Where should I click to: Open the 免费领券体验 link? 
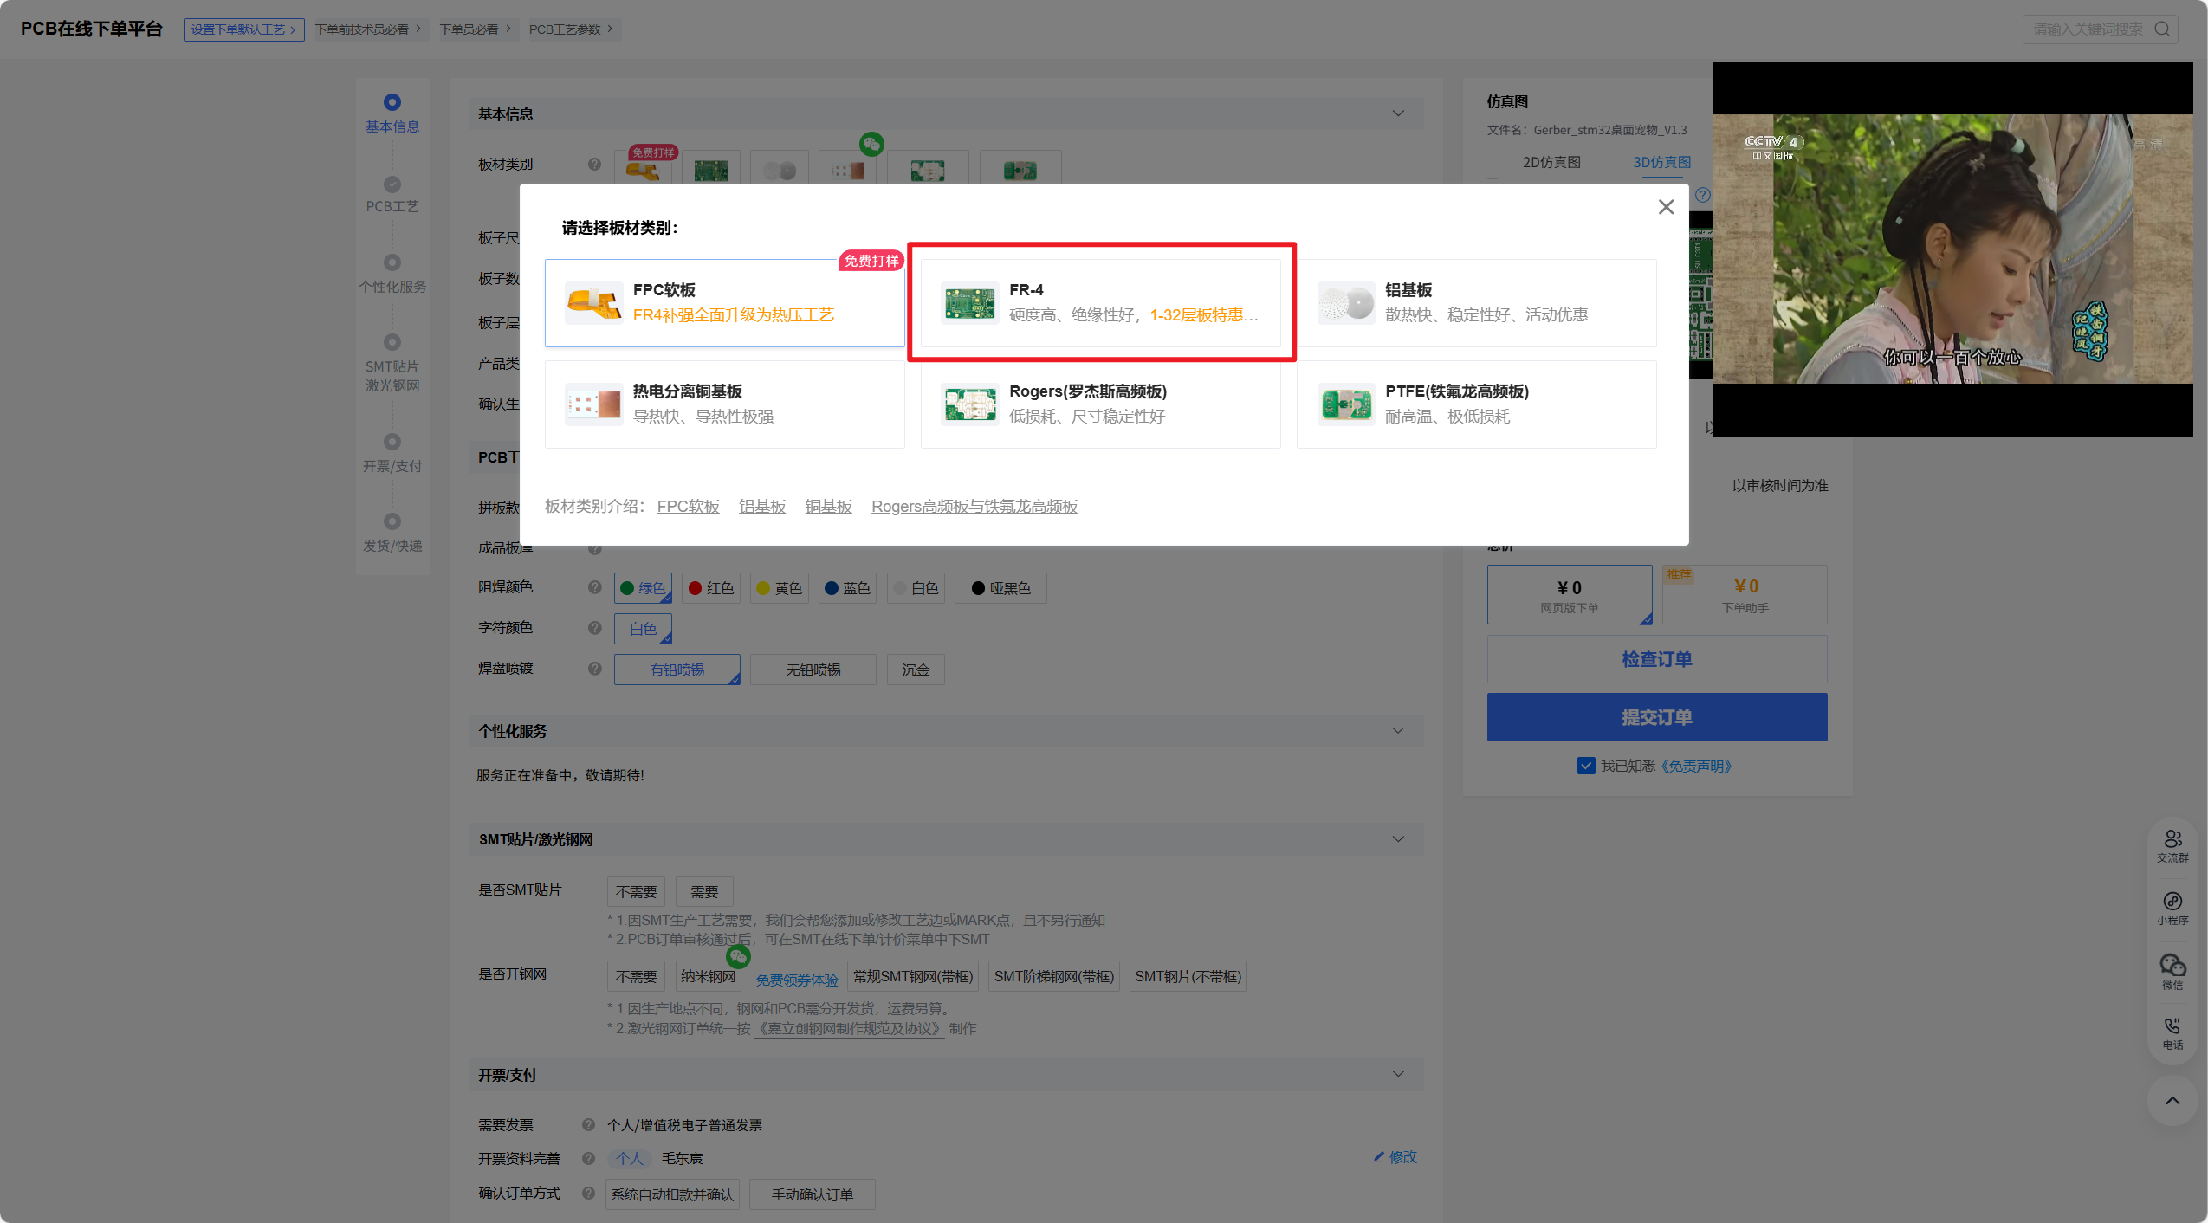coord(796,980)
